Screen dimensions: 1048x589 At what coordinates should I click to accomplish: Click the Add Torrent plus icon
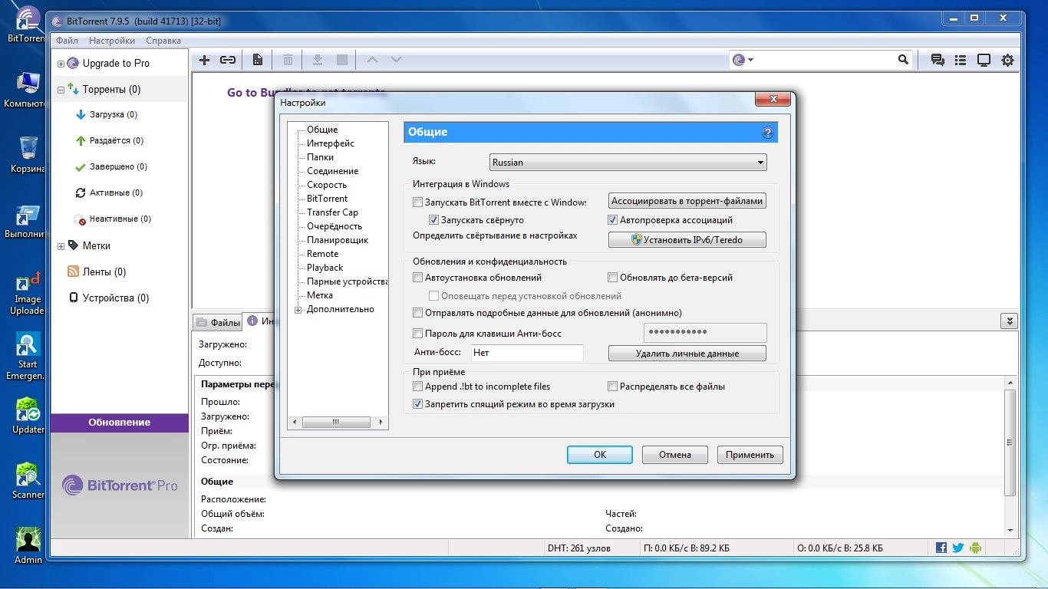click(x=204, y=60)
